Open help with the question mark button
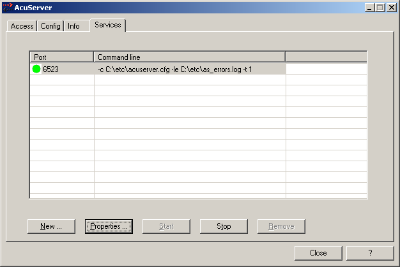The width and height of the screenshot is (400, 267). coord(370,253)
